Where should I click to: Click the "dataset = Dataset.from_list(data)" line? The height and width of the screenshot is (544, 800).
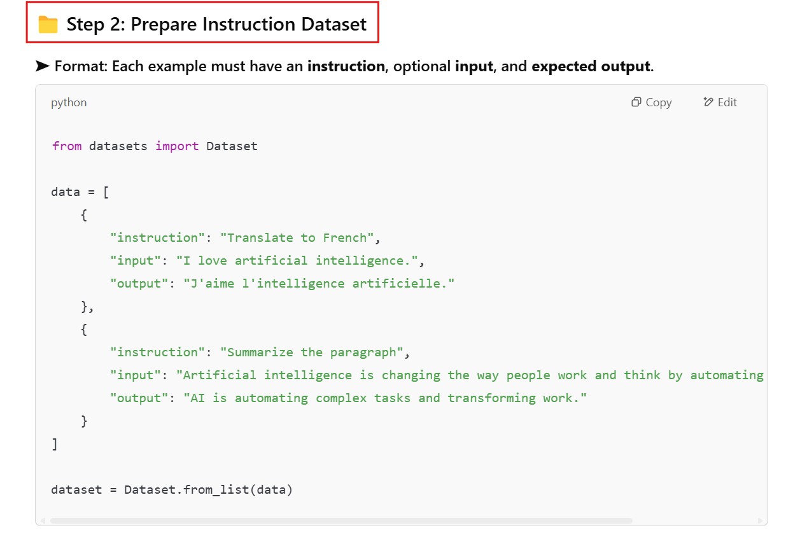172,490
